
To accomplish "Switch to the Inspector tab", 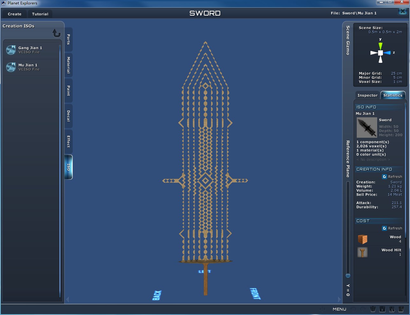I will pyautogui.click(x=367, y=95).
